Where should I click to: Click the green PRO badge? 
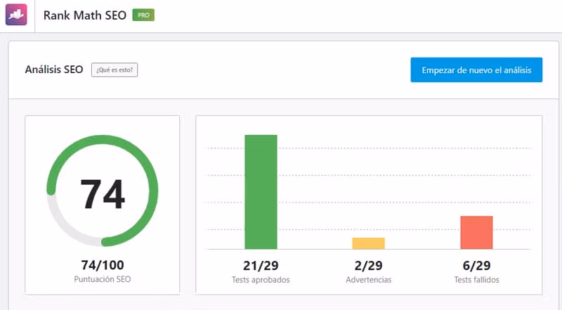point(143,15)
